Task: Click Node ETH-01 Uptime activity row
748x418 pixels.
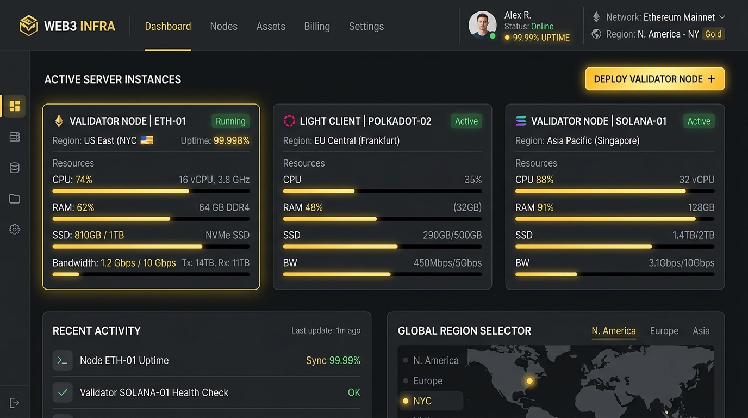Action: (x=207, y=360)
